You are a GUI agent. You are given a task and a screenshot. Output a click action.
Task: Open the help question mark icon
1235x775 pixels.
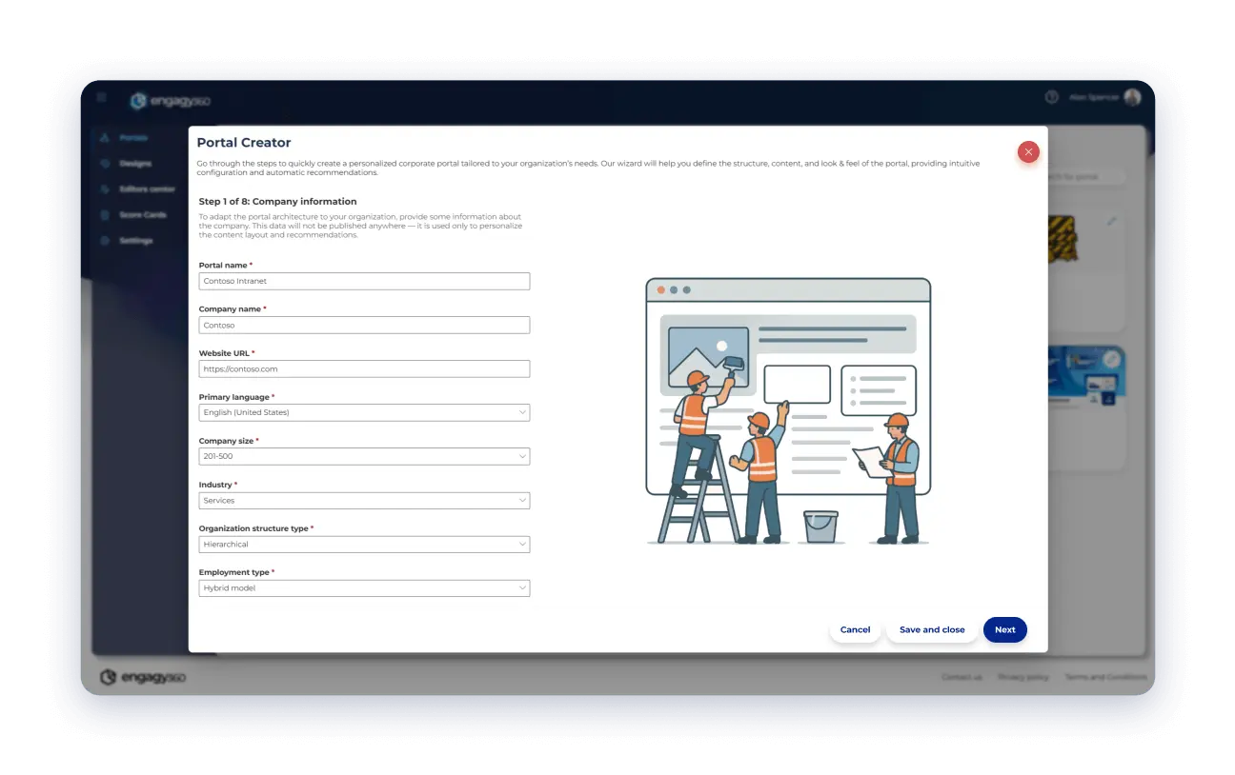click(1052, 97)
